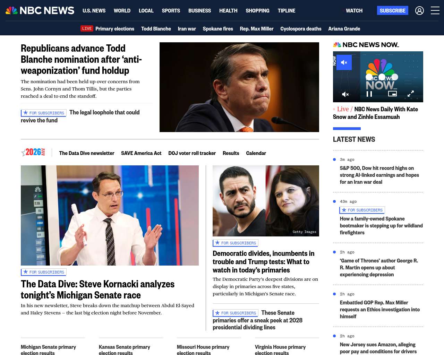Open the live NBC News Daily show title
The width and height of the screenshot is (444, 355).
[375, 113]
